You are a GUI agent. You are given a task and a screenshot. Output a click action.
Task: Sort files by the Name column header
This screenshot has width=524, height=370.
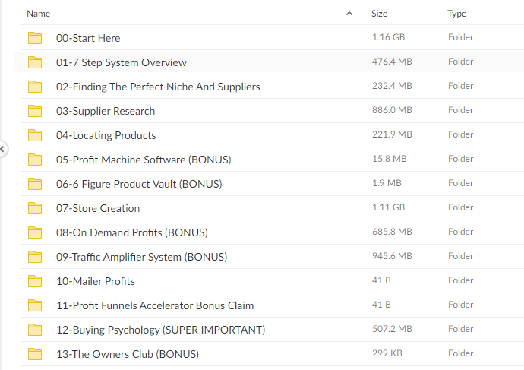click(x=39, y=14)
